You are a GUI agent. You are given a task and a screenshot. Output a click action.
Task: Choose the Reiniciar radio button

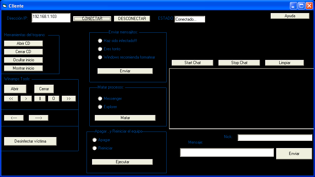(x=94, y=148)
